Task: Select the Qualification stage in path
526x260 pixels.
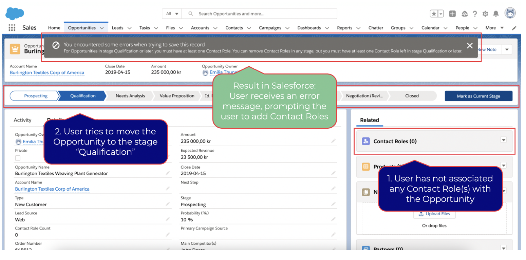Action: 83,96
